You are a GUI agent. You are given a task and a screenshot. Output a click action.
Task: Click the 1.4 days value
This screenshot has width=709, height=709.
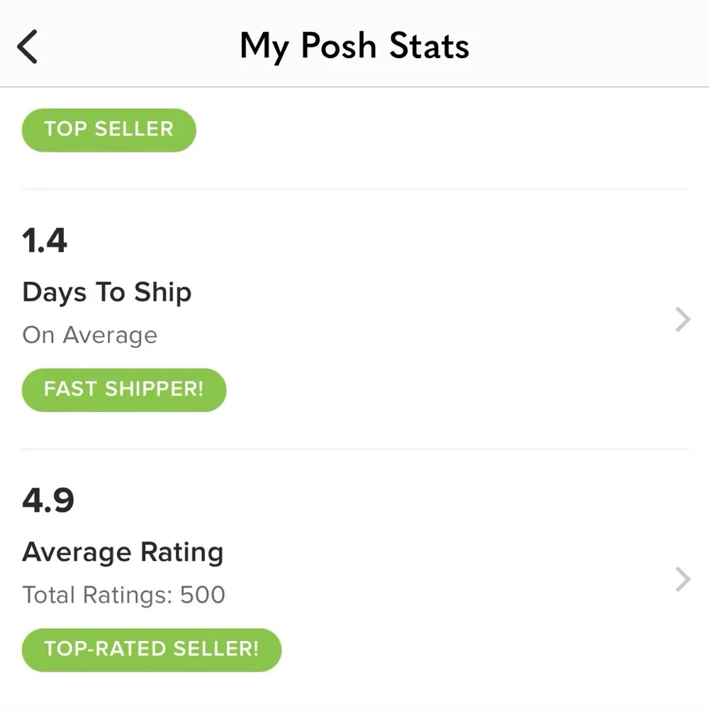coord(45,241)
